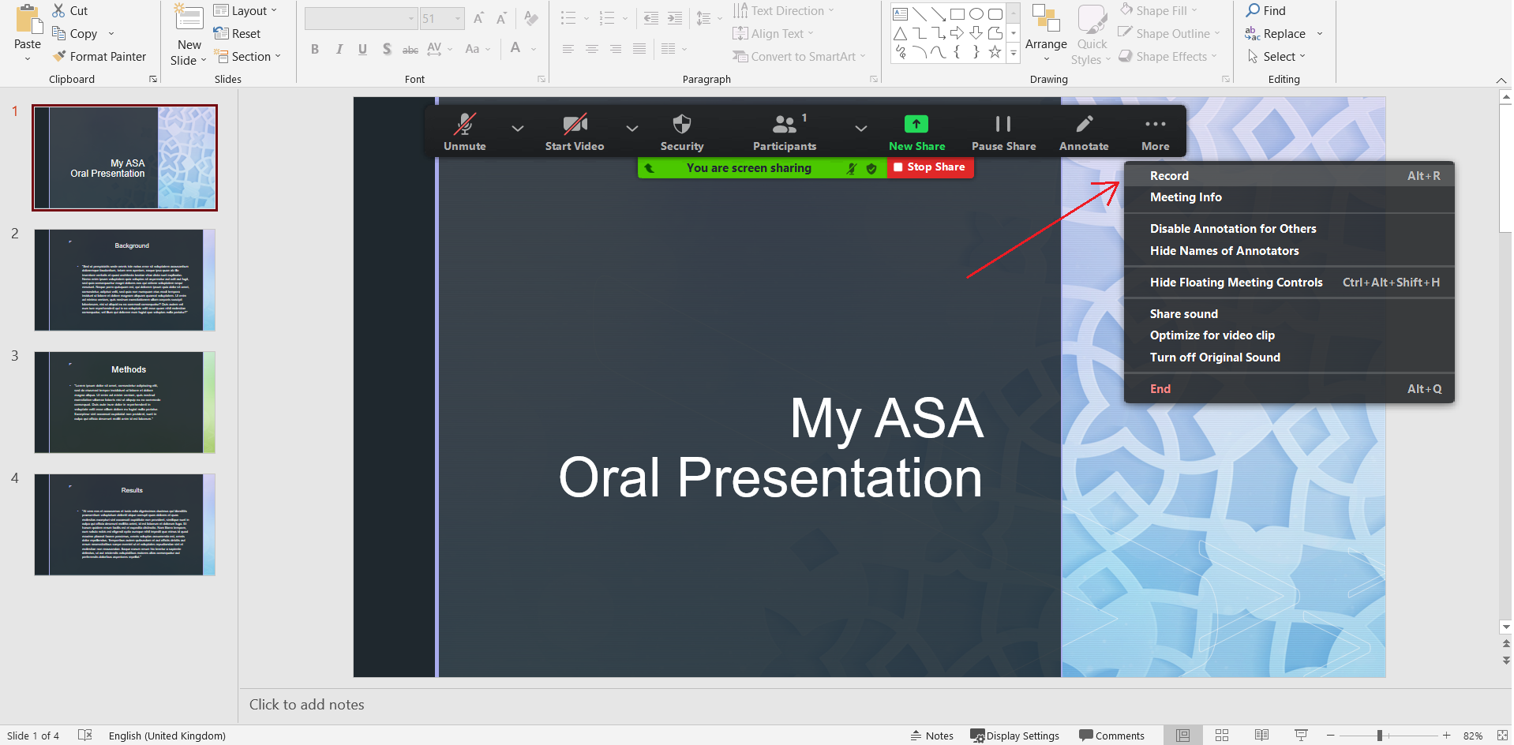Adjust the zoom slider handle
The width and height of the screenshot is (1514, 745).
coord(1379,736)
